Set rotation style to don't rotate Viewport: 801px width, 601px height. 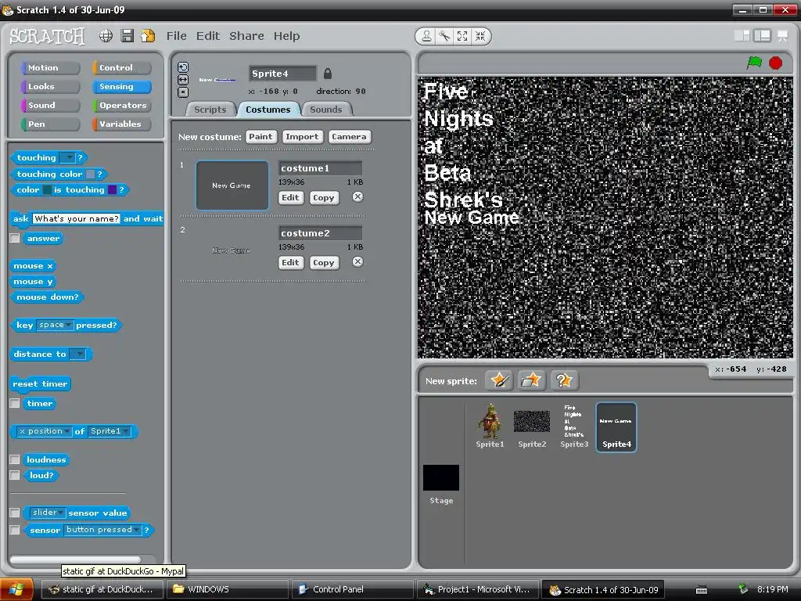[183, 92]
